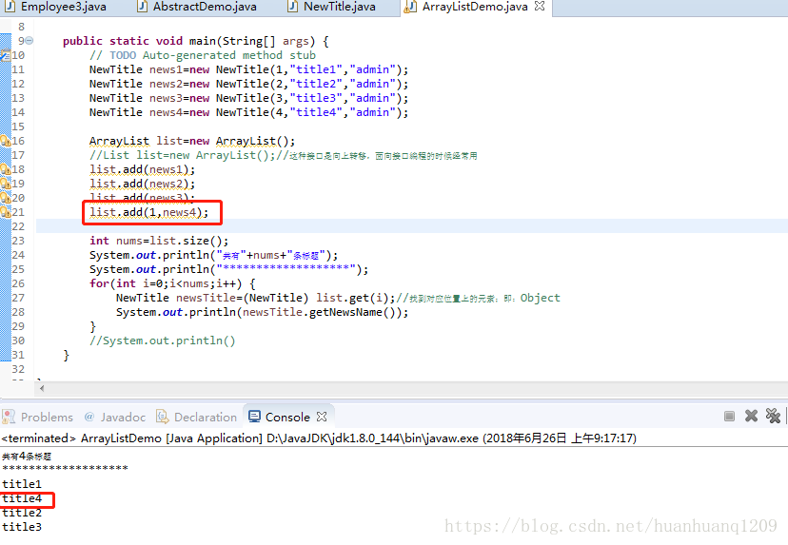Click the commented System.out.println line

163,341
